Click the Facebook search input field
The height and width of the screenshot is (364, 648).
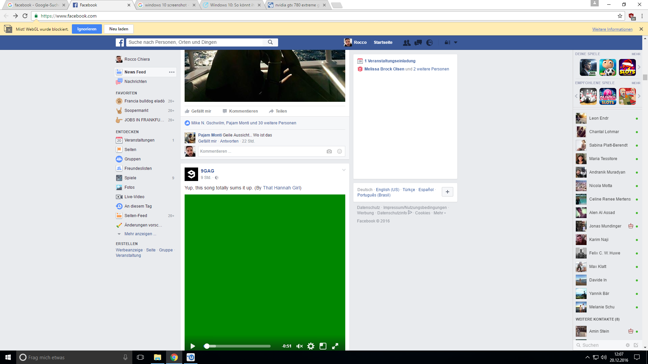click(195, 42)
